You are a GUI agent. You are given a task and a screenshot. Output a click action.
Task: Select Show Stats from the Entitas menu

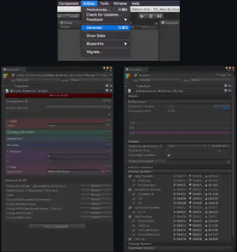click(106, 36)
